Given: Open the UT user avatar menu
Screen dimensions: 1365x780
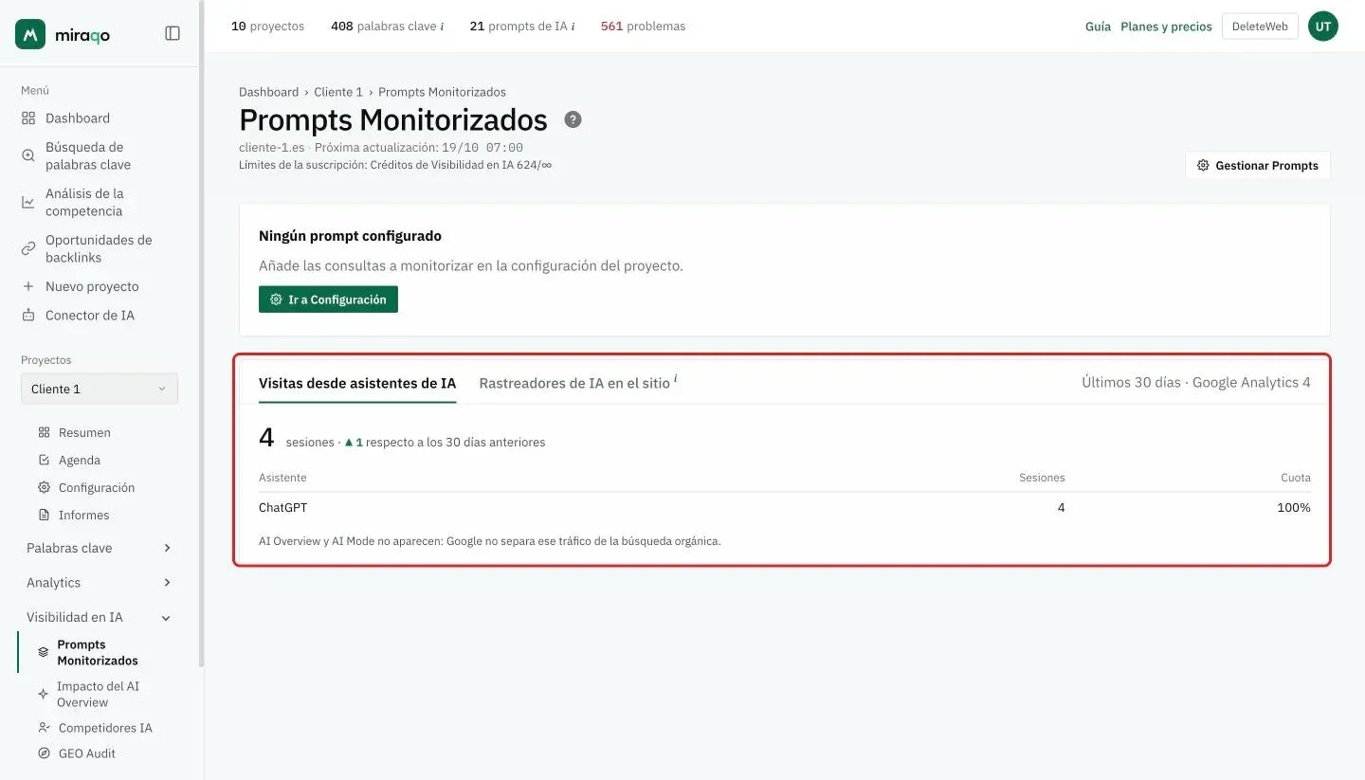Looking at the screenshot, I should click(1323, 27).
